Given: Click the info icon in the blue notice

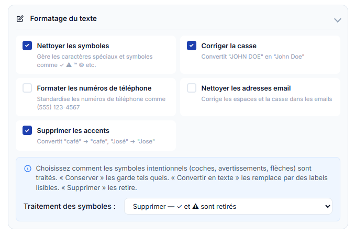Looking at the screenshot, I should click(x=28, y=169).
